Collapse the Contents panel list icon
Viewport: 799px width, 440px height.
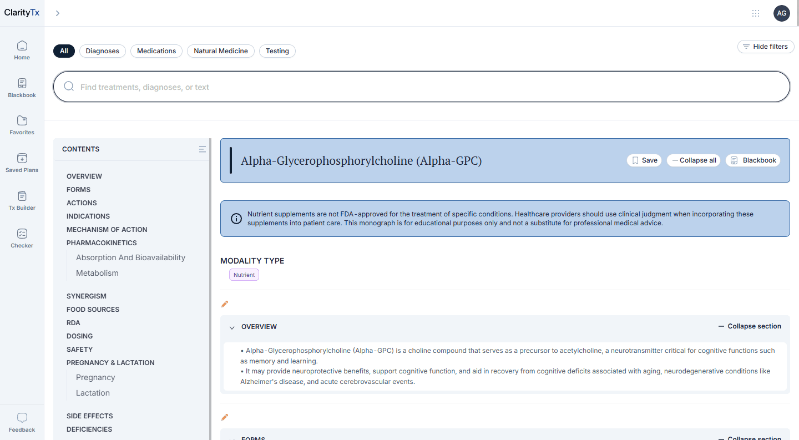[202, 149]
